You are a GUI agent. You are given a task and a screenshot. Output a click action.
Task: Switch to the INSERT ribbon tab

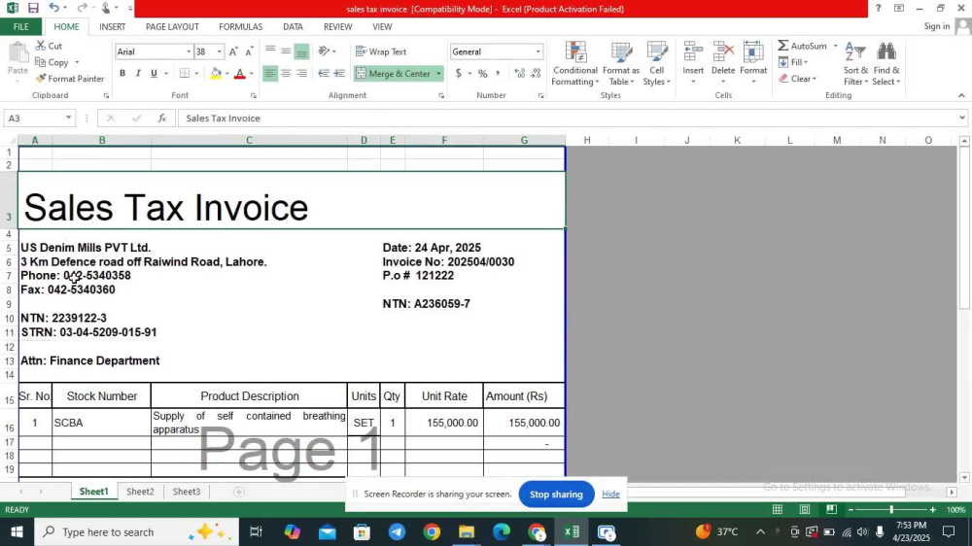112,26
